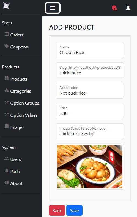This screenshot has width=137, height=217.
Task: Toggle the hamburger sidebar menu
Action: [x=53, y=8]
